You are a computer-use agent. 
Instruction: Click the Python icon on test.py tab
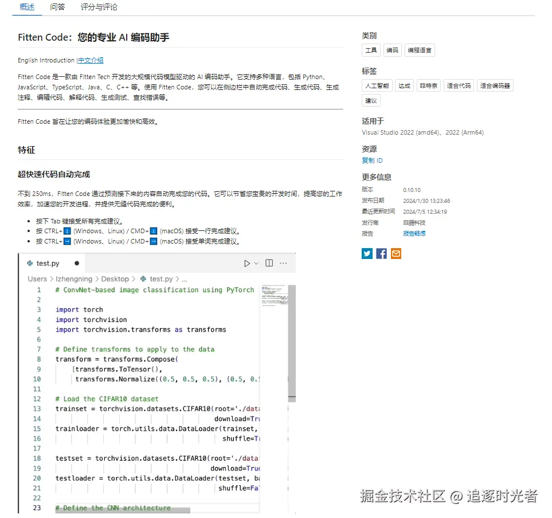pyautogui.click(x=30, y=263)
